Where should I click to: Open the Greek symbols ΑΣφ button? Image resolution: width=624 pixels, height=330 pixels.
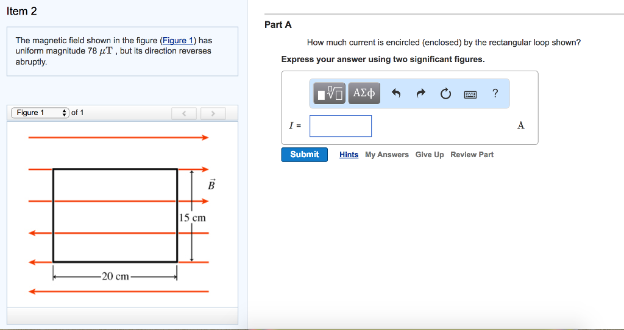pos(364,93)
